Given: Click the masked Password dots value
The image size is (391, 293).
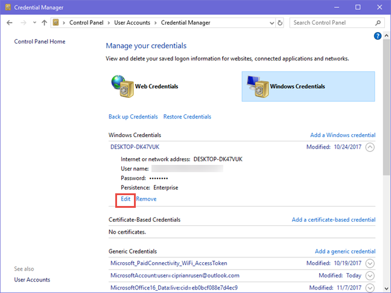Looking at the screenshot, I should pyautogui.click(x=159, y=178).
